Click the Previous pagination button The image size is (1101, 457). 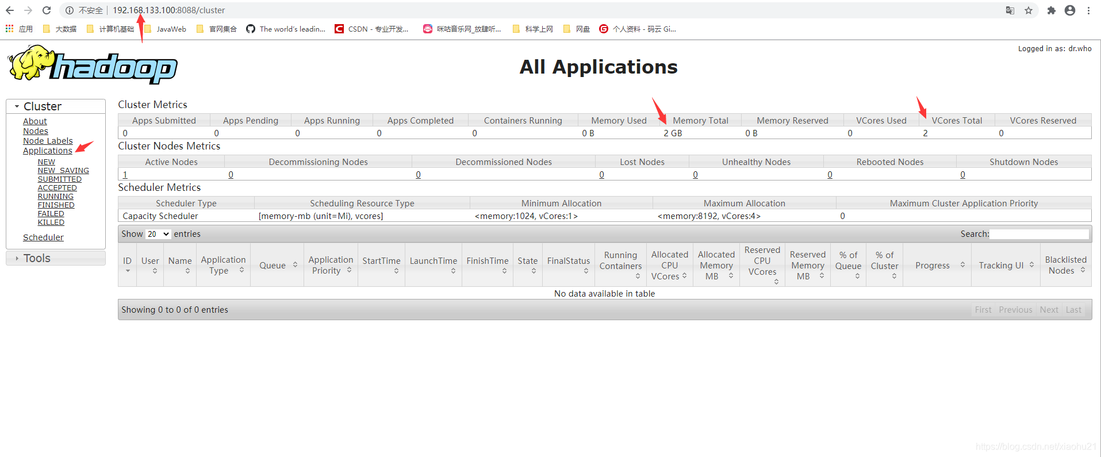[x=1015, y=310]
